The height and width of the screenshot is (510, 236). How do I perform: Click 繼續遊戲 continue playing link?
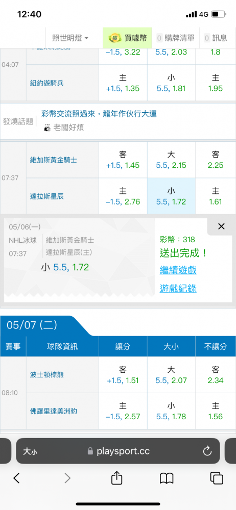click(x=178, y=270)
